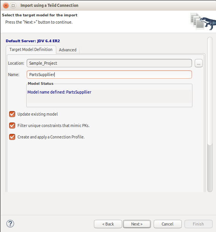Click the Default Server: JDV 6.4 ER2 label
Image resolution: width=216 pixels, height=232 pixels.
[x=33, y=41]
